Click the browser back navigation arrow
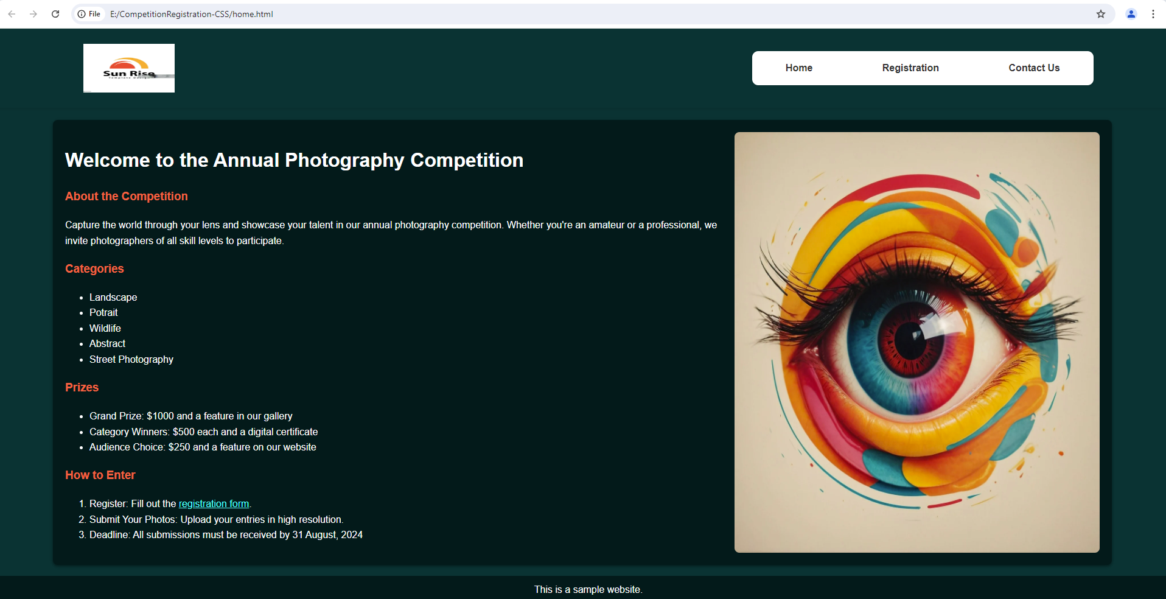This screenshot has height=599, width=1166. [12, 13]
